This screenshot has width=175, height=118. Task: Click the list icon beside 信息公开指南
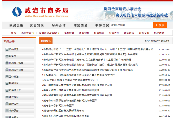(7, 63)
